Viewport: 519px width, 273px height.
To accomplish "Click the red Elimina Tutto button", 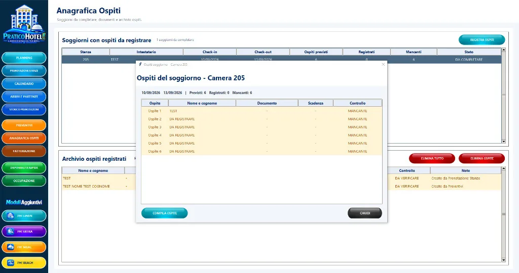I will [x=432, y=158].
